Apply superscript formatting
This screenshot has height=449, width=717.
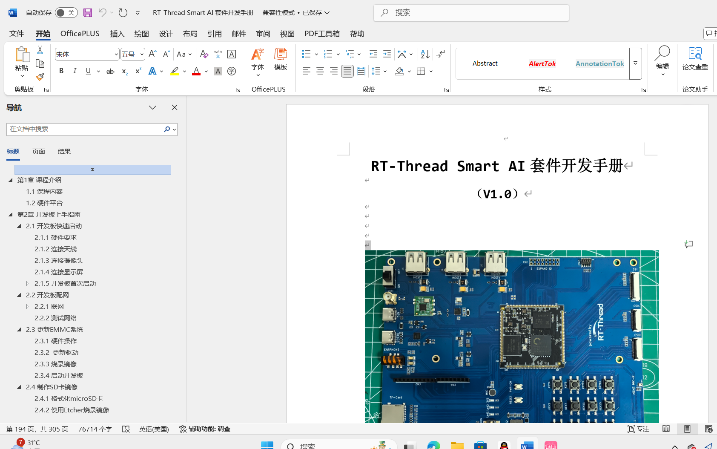click(x=138, y=71)
